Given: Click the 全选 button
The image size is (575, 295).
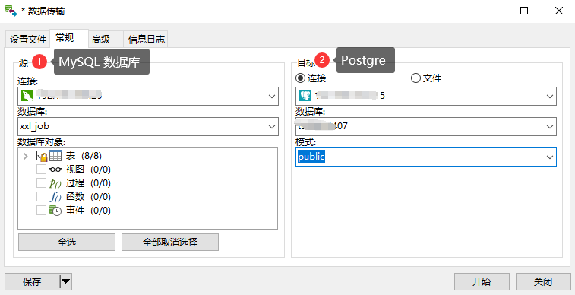Looking at the screenshot, I should [67, 243].
